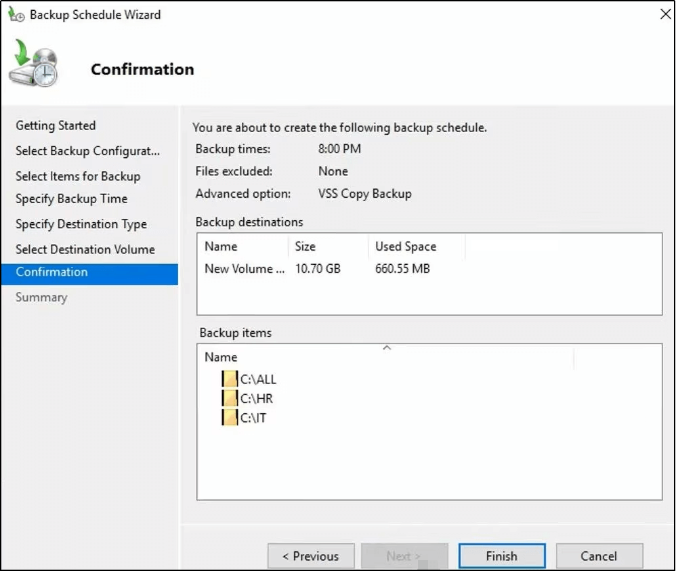
Task: Select the highlighted Confirmation step
Action: pos(52,272)
